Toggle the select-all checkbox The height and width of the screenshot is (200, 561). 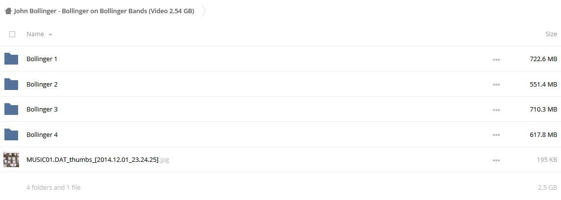tap(12, 34)
